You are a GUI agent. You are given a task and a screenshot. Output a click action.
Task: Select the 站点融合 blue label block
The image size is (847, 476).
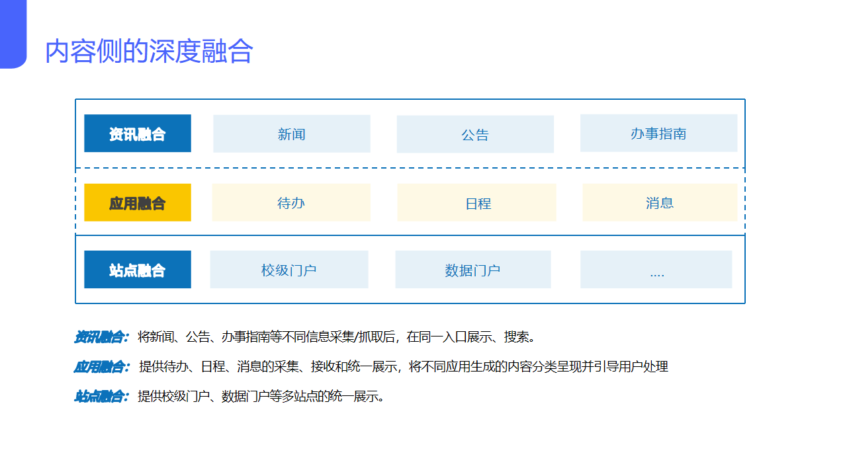[x=137, y=269]
